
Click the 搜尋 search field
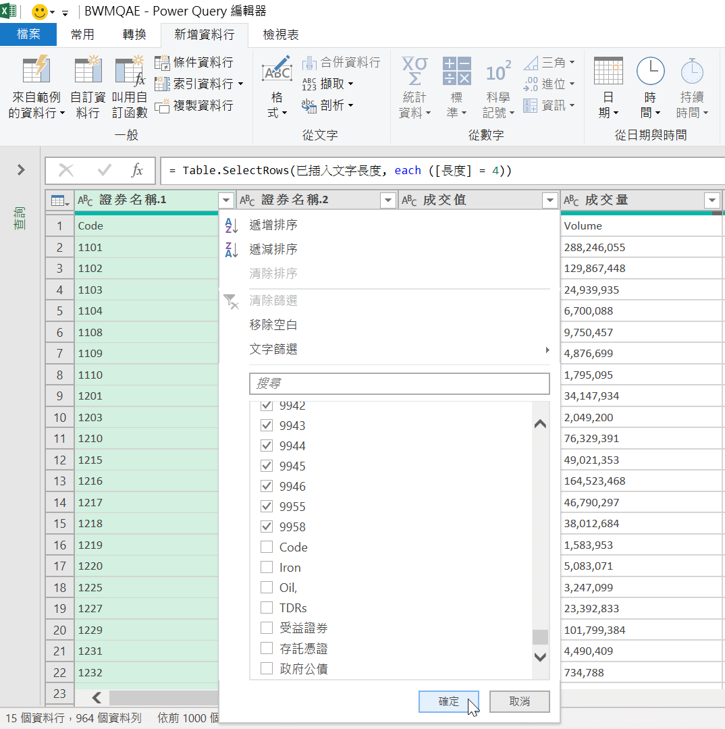(x=400, y=384)
